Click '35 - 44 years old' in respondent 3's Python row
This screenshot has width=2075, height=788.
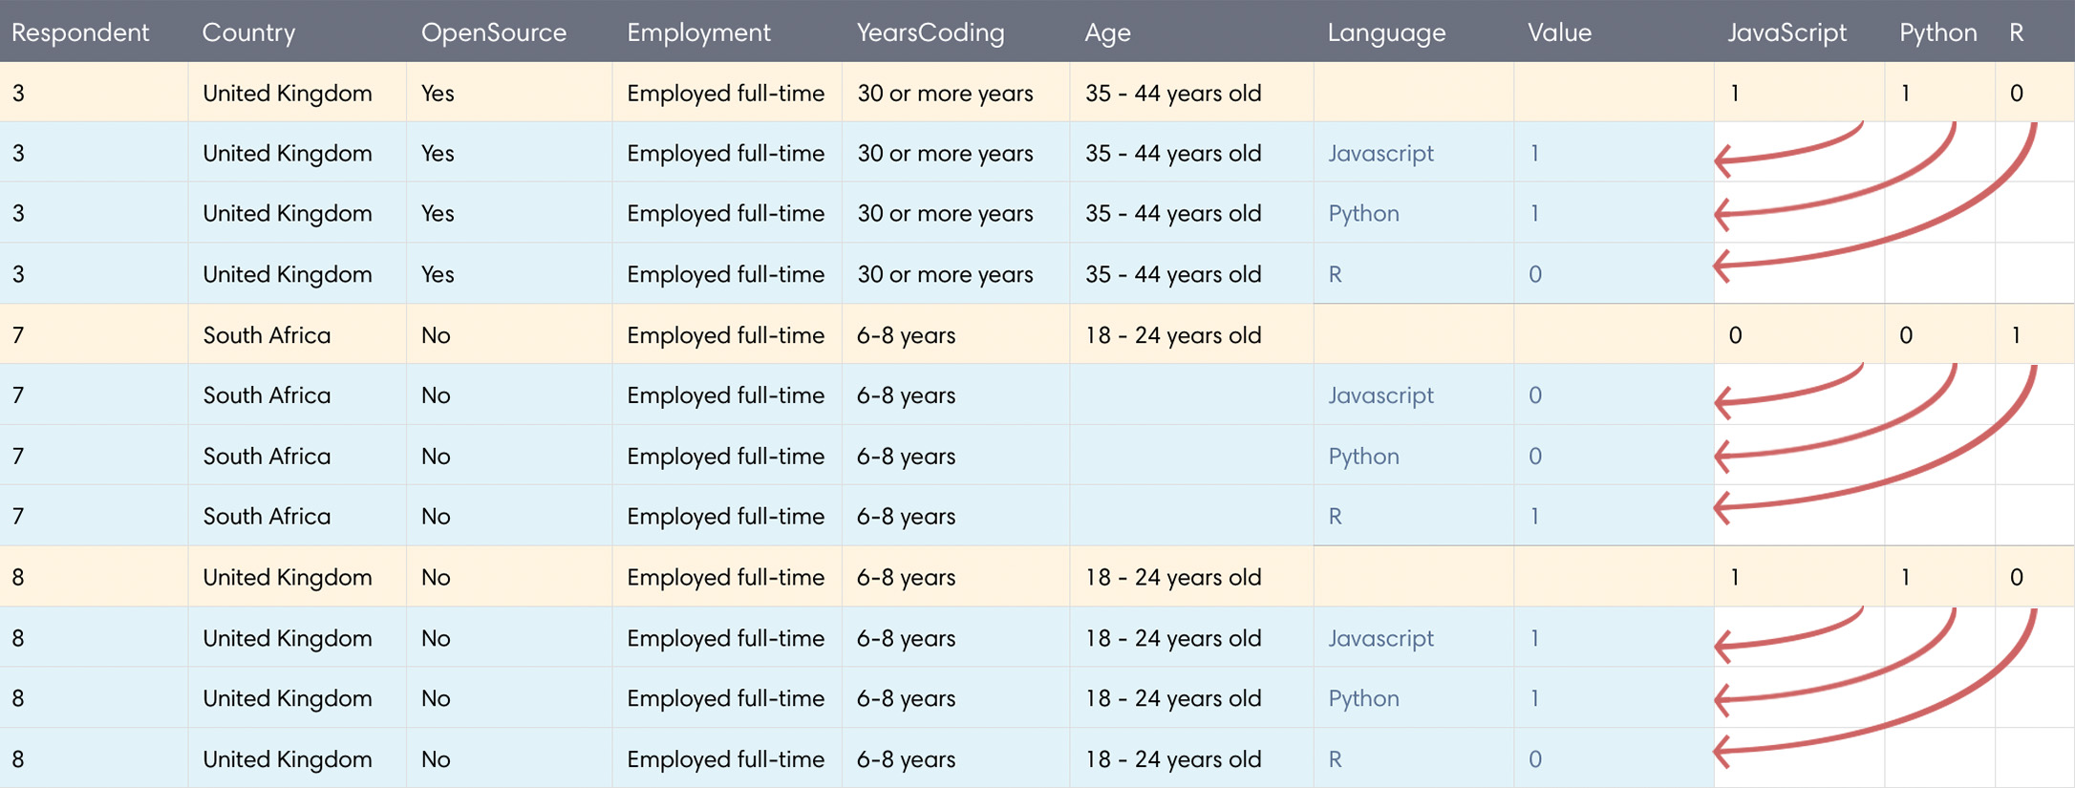1173,214
